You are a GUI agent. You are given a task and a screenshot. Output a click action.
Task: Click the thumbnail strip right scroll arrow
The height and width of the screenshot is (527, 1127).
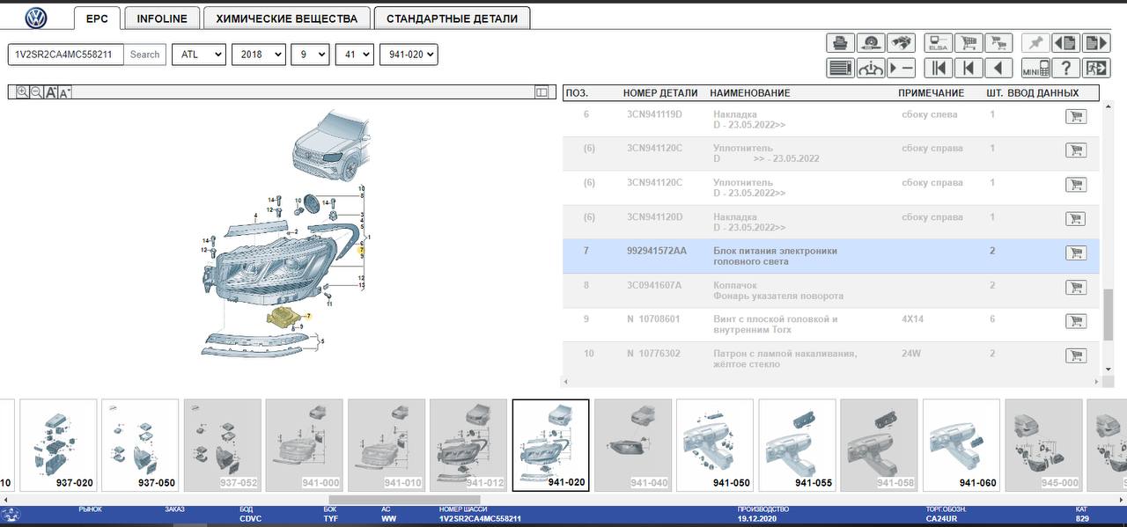tap(1121, 500)
